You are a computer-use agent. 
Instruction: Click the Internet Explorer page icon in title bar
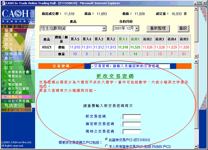[4, 3]
